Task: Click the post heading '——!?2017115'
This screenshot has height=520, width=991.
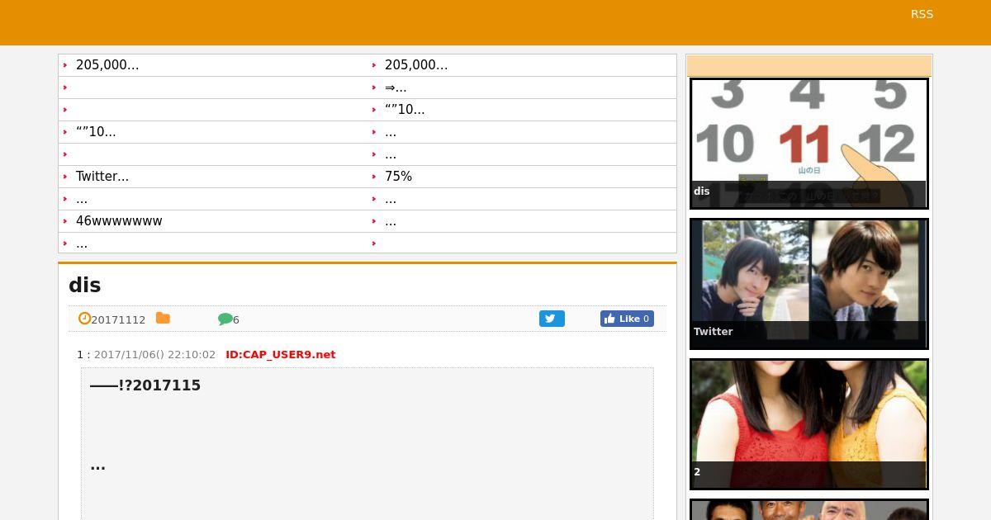Action: point(145,385)
